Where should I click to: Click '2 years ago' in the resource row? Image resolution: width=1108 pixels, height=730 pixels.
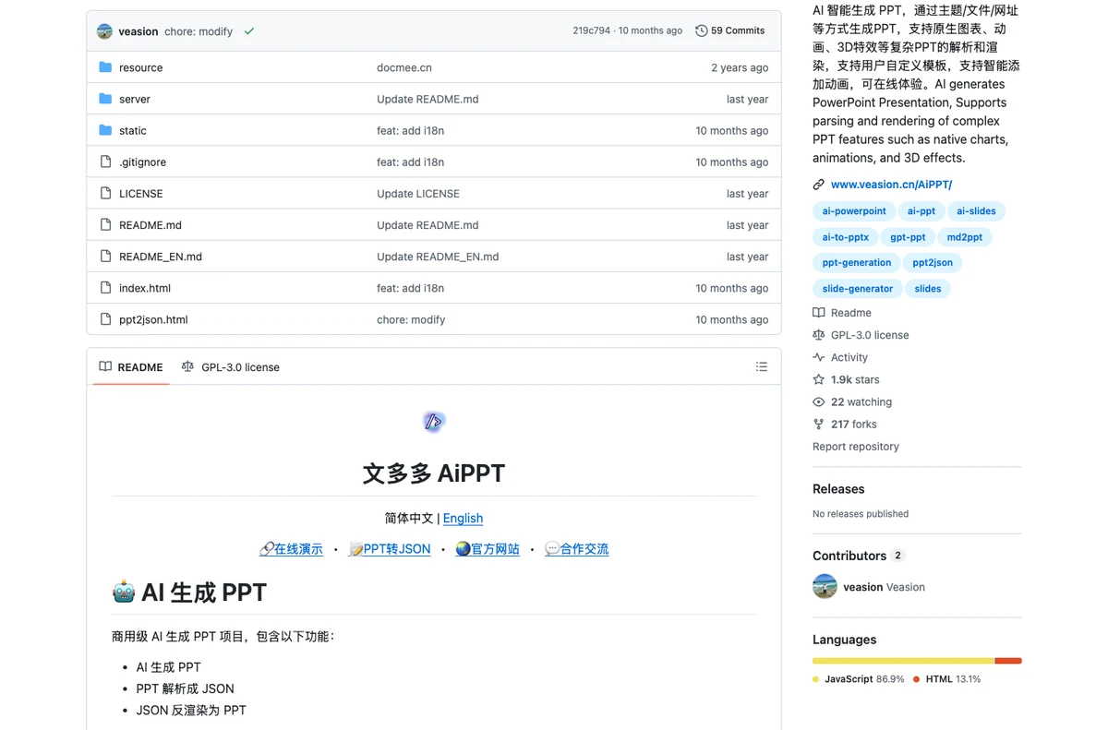[740, 67]
